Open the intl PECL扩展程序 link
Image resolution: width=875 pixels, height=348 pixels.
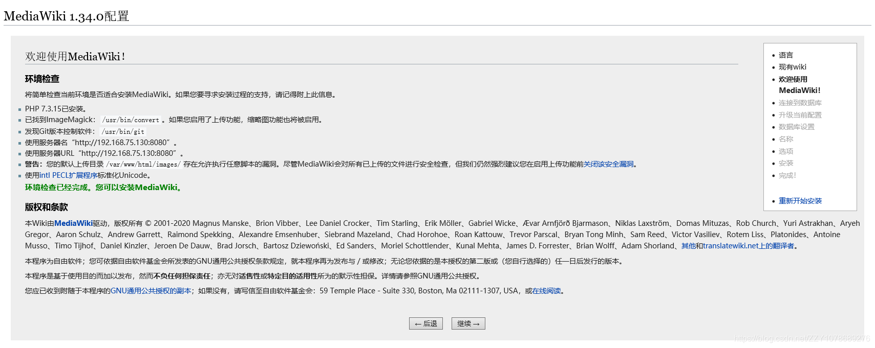(69, 175)
